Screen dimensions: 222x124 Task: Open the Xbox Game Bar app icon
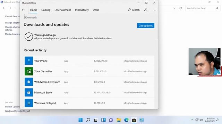click(x=29, y=71)
